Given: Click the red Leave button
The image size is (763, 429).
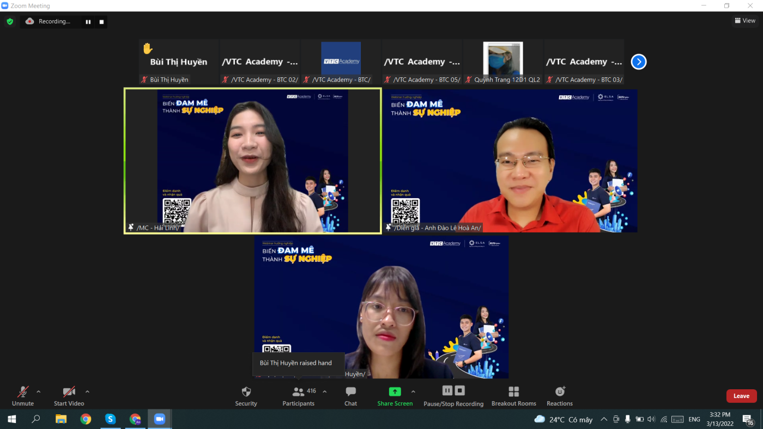Looking at the screenshot, I should tap(741, 396).
